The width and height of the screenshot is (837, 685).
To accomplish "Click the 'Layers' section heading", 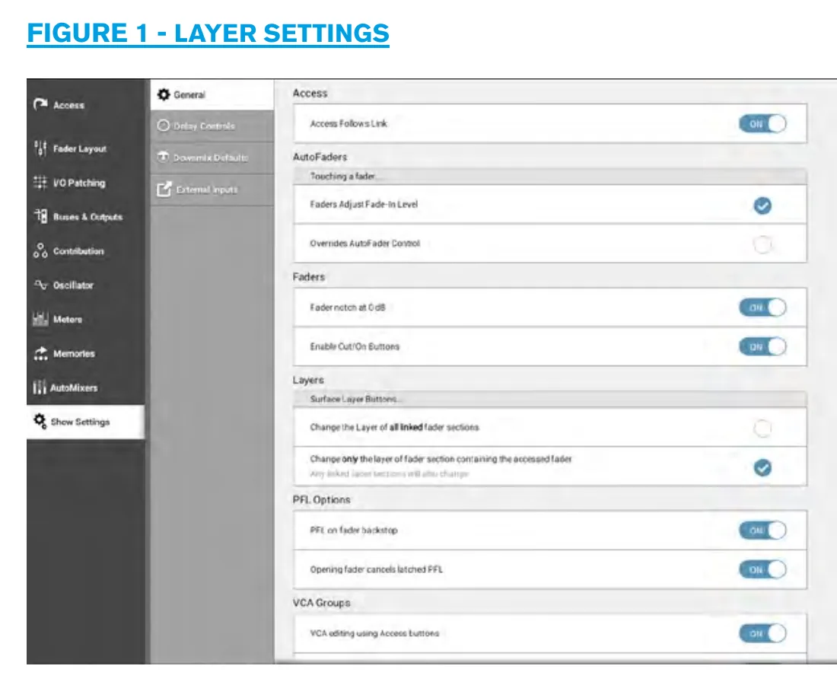I will point(308,380).
